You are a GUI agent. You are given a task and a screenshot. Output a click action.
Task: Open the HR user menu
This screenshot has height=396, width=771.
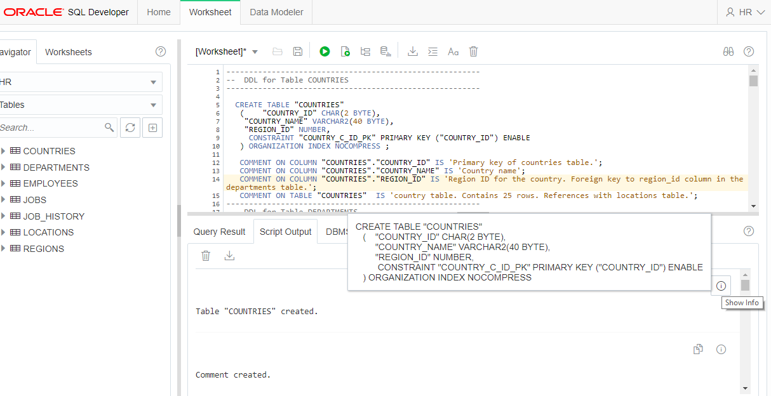click(745, 12)
